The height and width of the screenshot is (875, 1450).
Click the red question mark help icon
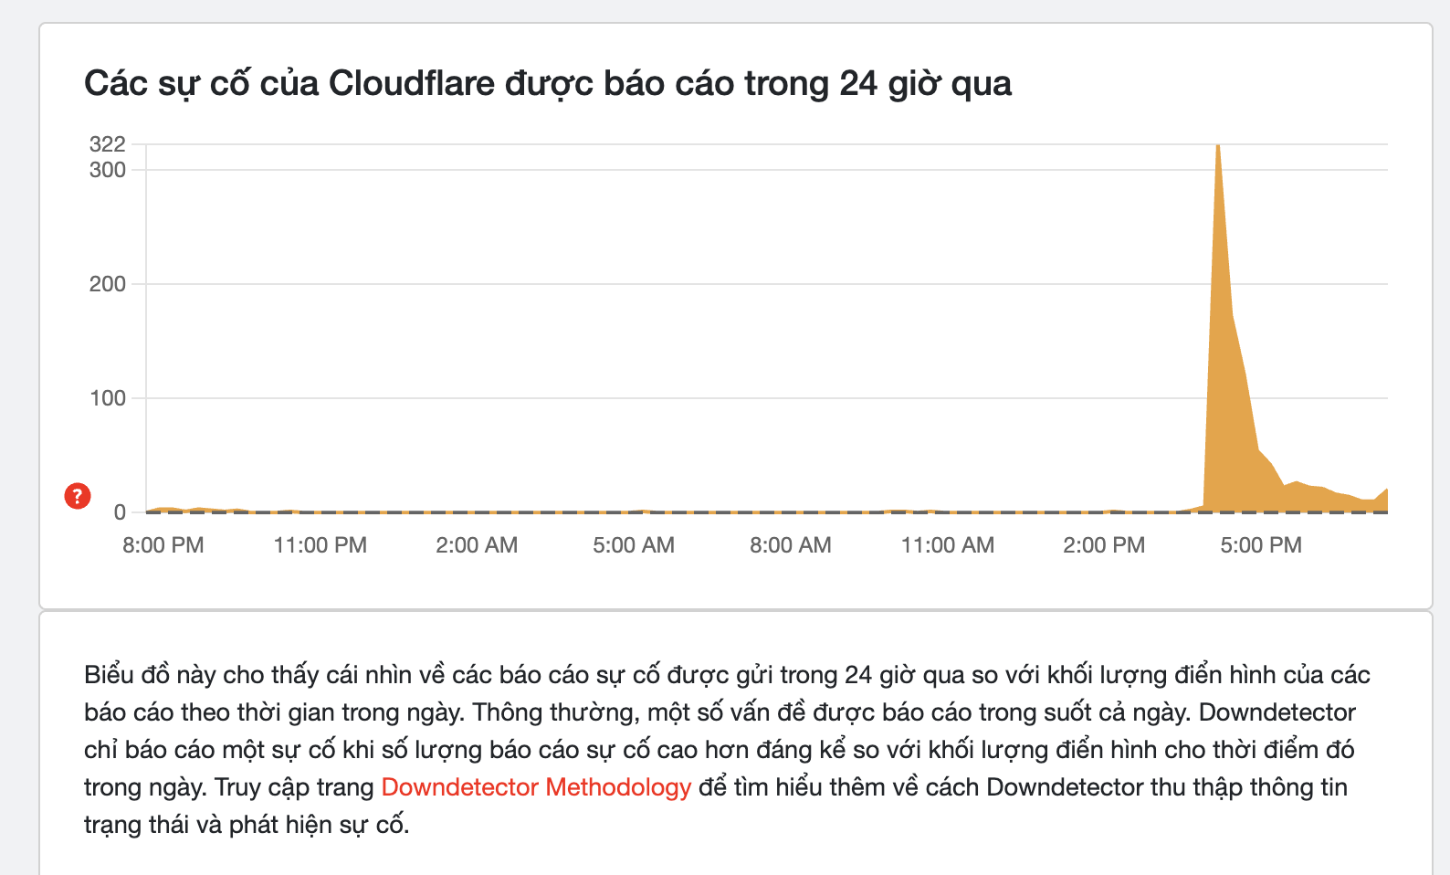[x=78, y=496]
